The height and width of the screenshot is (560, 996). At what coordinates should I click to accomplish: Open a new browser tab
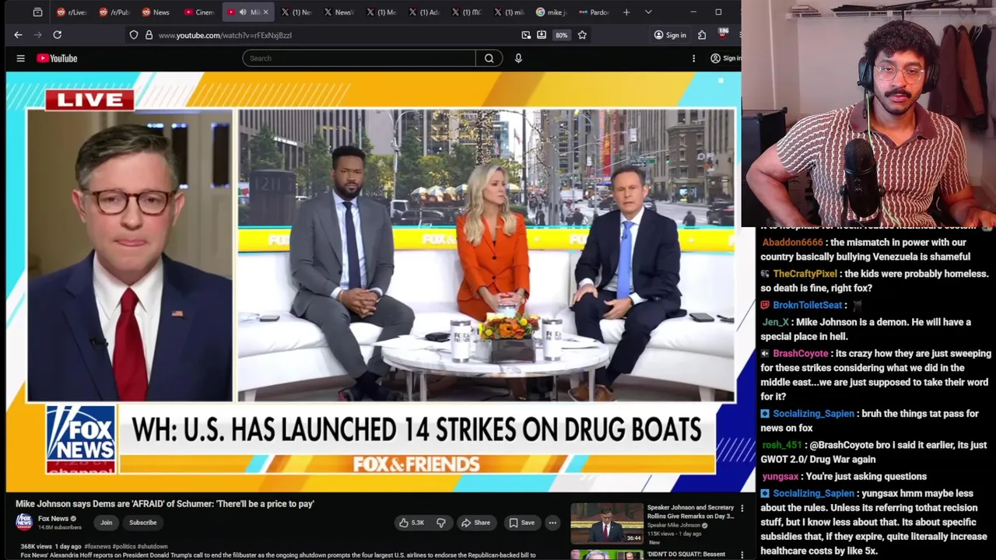pos(626,12)
